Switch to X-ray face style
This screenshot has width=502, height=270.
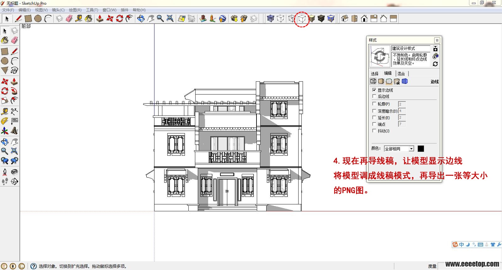270,19
